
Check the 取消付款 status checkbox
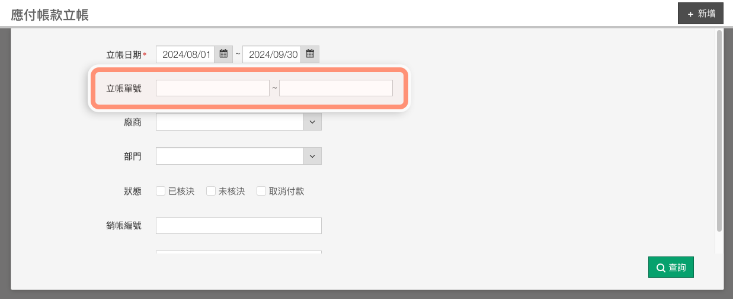[261, 191]
